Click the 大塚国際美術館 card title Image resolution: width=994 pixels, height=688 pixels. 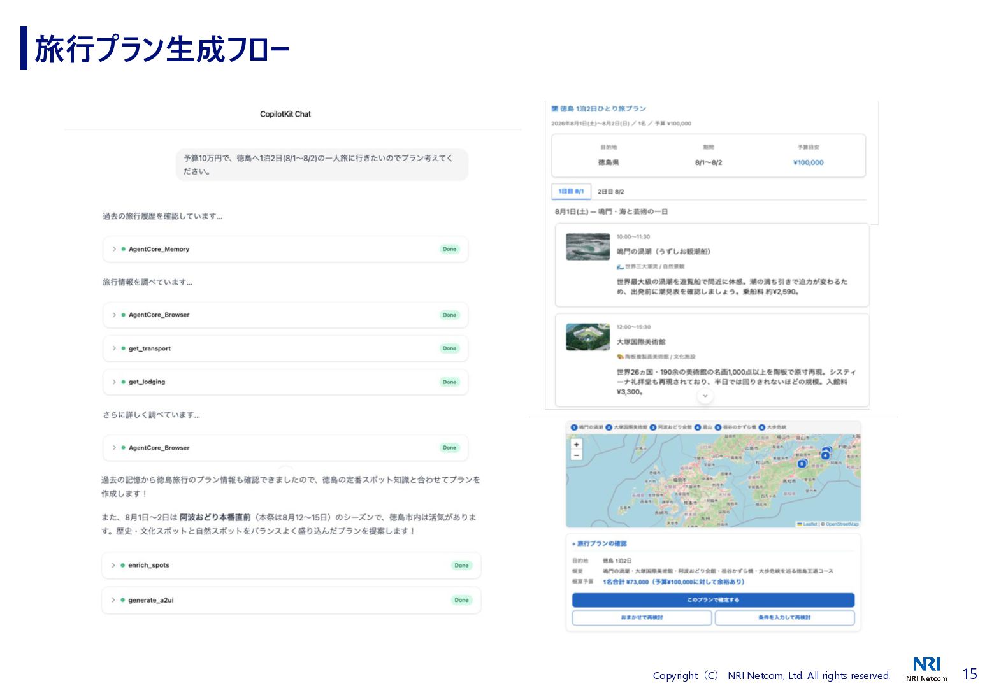pos(641,342)
